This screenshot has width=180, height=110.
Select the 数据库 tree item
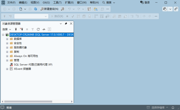point(18,39)
